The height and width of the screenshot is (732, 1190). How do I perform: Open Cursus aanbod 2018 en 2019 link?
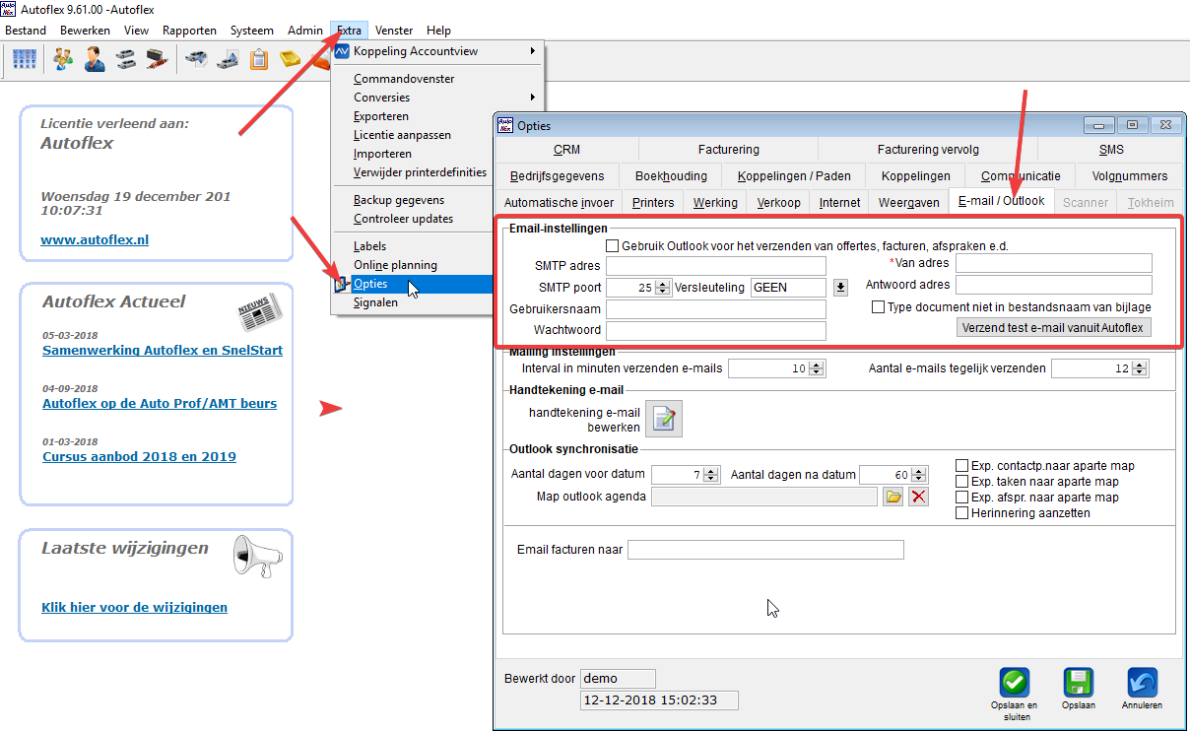tap(139, 456)
